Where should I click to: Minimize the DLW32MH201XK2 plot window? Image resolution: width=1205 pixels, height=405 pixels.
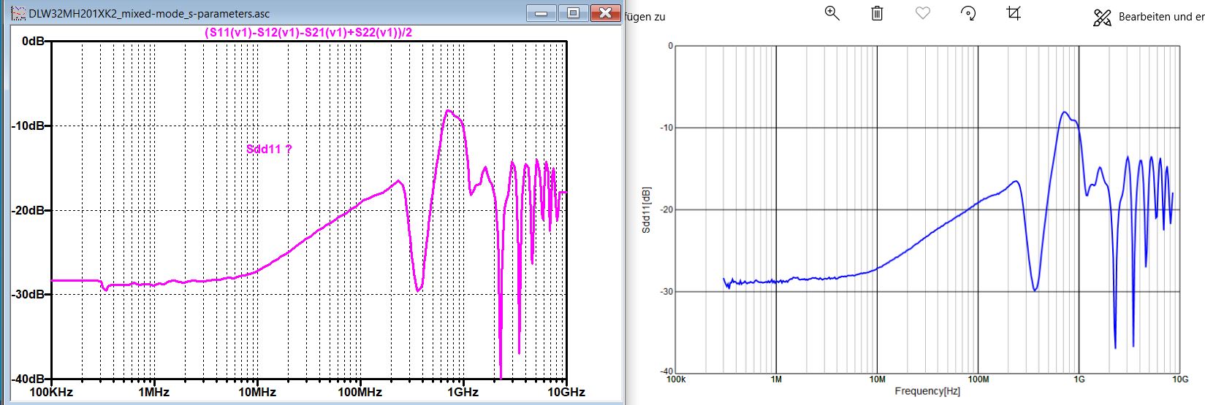click(541, 12)
